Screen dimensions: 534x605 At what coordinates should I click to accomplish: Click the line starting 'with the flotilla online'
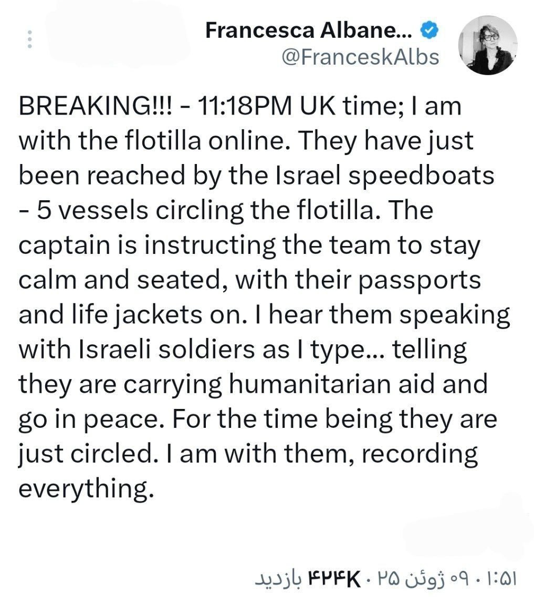coord(246,141)
